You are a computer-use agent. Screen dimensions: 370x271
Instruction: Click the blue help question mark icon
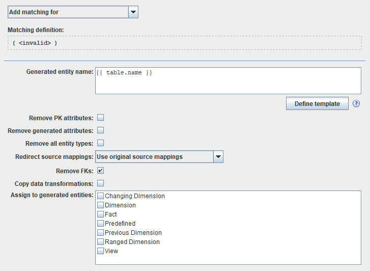click(356, 104)
